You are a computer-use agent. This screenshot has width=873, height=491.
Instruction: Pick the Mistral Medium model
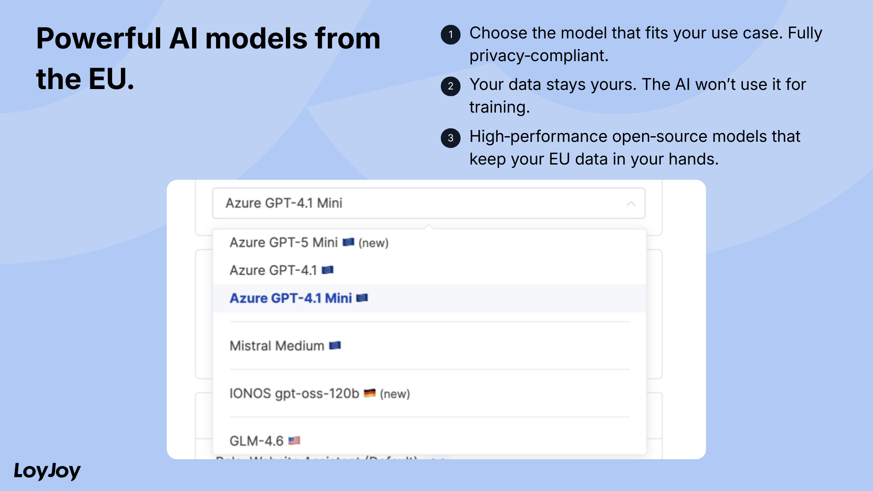tap(277, 346)
